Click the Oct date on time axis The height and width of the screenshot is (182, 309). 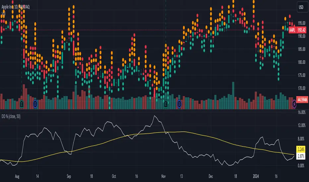click(114, 176)
